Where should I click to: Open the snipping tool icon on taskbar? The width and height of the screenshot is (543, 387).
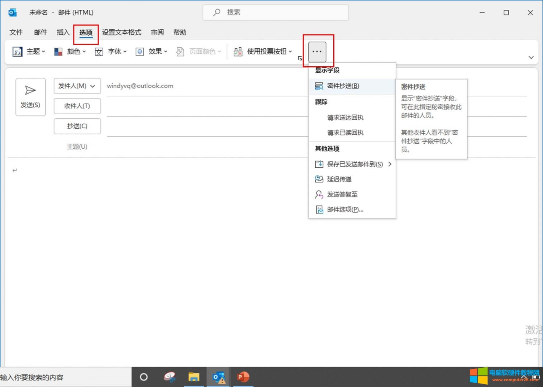pyautogui.click(x=170, y=377)
